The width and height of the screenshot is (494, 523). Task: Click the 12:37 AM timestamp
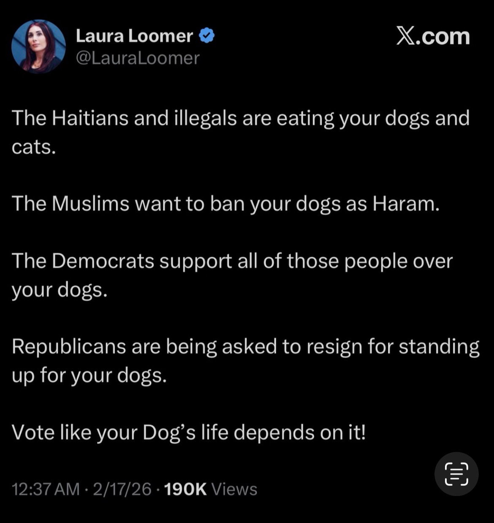point(46,489)
